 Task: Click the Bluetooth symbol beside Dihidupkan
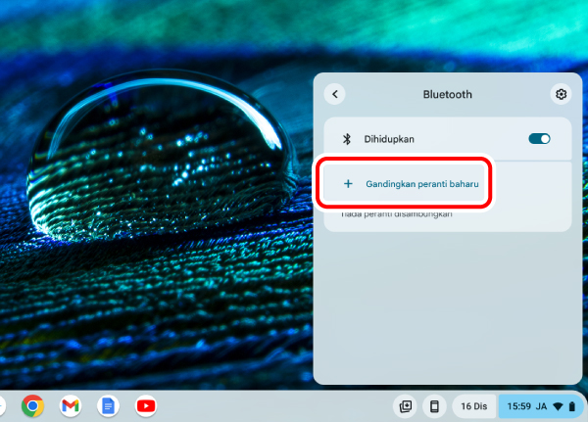346,139
